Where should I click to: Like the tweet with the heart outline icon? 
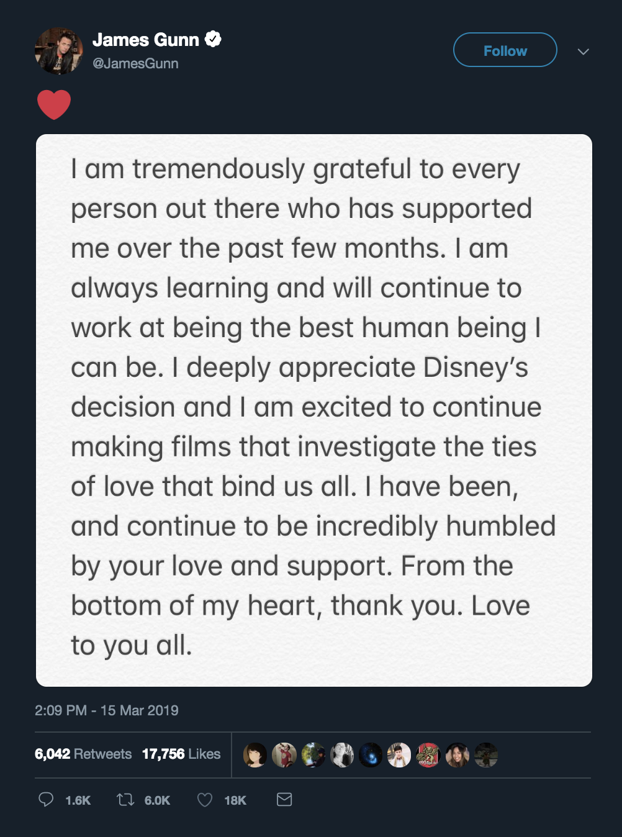[x=205, y=800]
